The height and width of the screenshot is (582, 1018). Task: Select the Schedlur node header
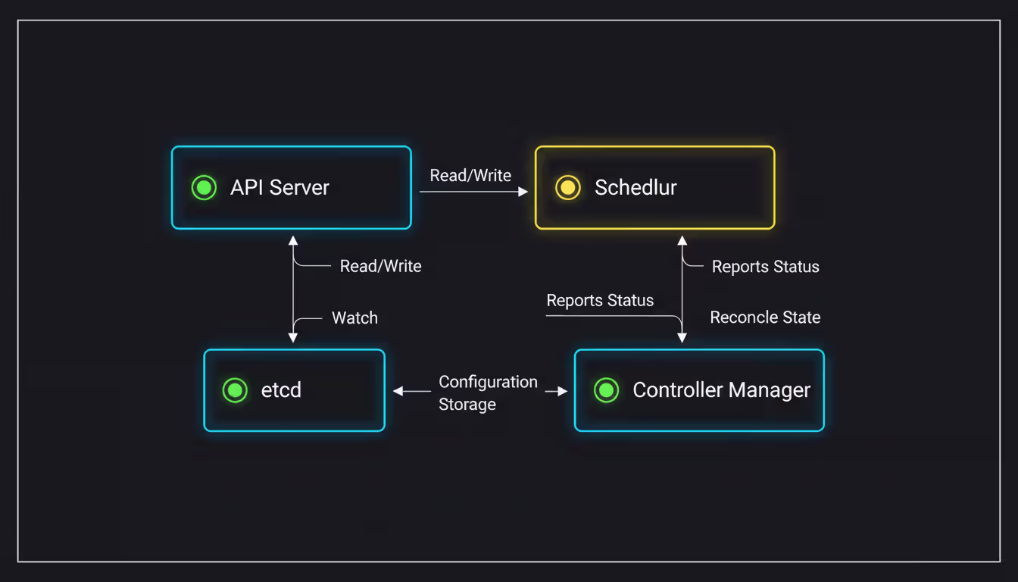point(635,187)
